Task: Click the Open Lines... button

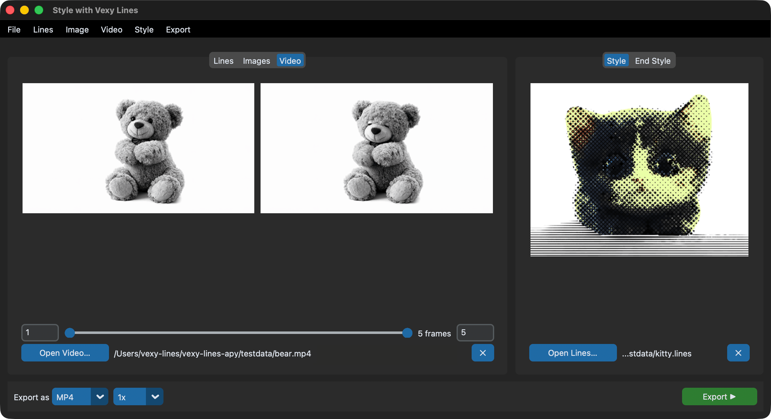Action: 573,353
